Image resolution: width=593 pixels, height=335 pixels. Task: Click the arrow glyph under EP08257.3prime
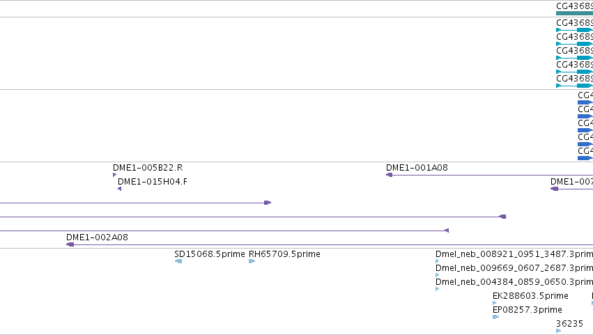[496, 317]
